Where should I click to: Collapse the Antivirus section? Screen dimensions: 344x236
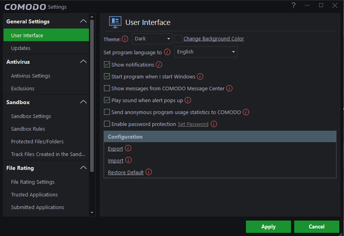(x=83, y=62)
